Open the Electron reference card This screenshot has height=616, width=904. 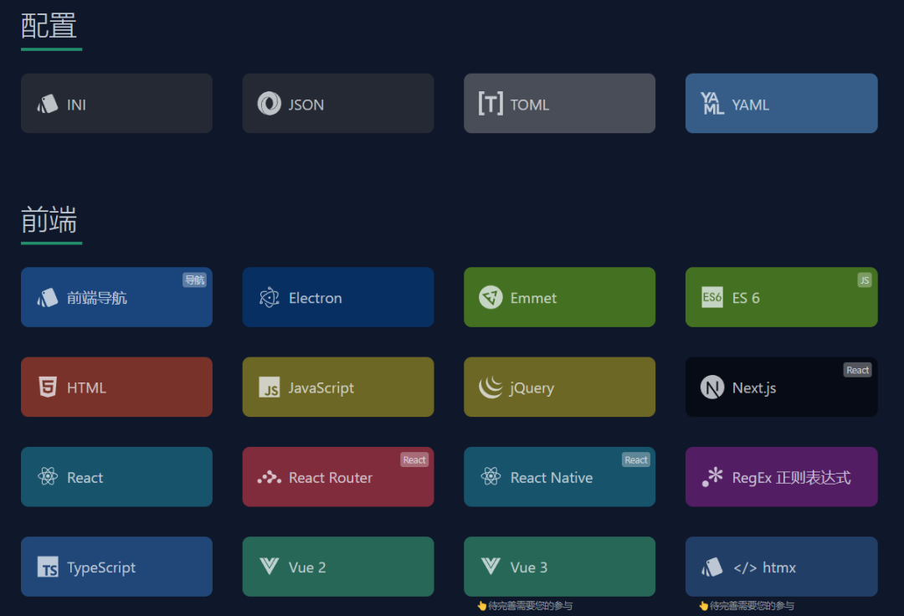(x=338, y=297)
